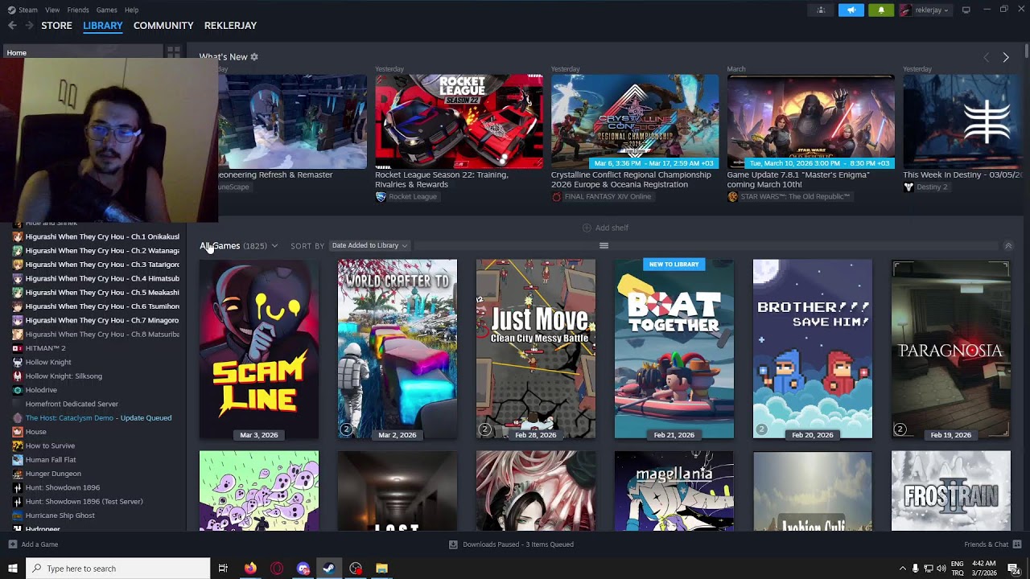Screen dimensions: 1030x579
Task: Open the Windows notification center icon
Action: point(1013,569)
